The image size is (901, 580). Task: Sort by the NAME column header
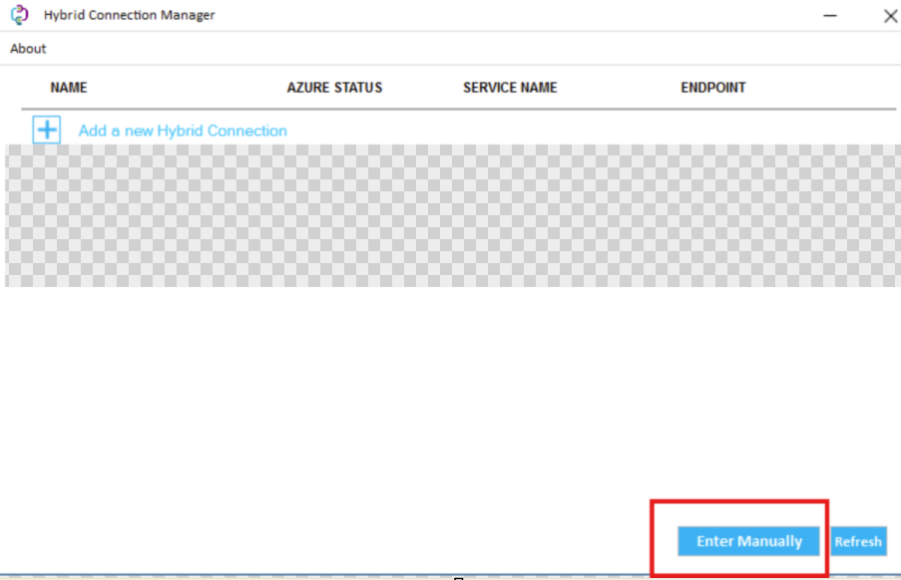pos(69,88)
